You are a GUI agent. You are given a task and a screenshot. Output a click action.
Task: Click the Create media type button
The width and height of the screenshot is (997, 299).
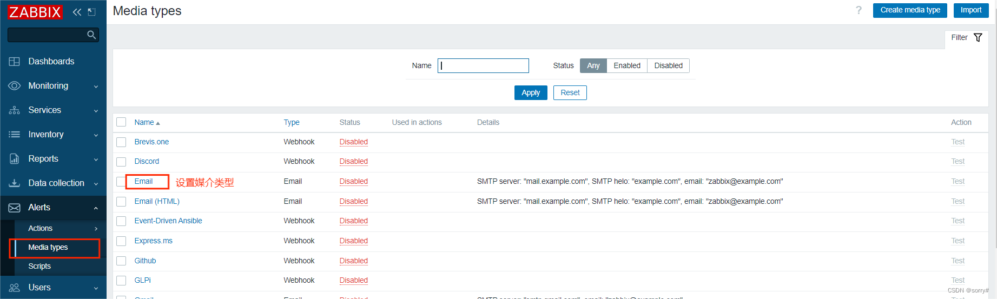point(910,10)
